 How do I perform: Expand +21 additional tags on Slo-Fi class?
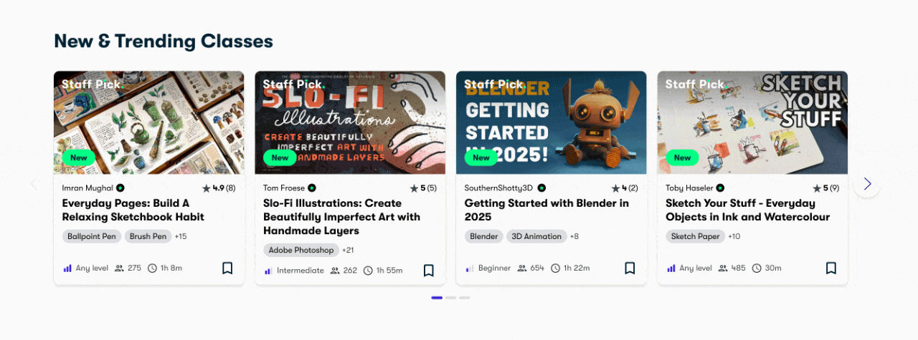pos(348,251)
